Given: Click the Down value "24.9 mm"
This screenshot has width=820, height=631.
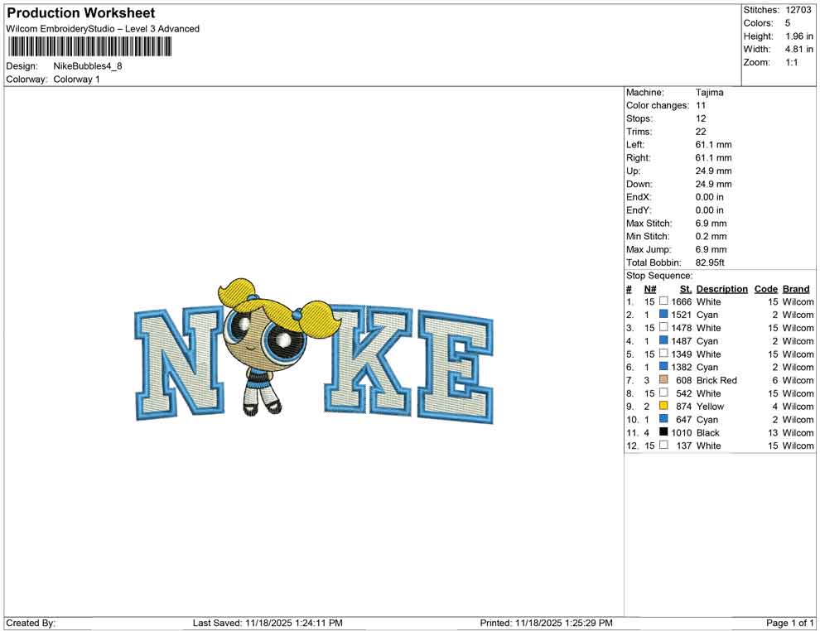Looking at the screenshot, I should [x=714, y=184].
